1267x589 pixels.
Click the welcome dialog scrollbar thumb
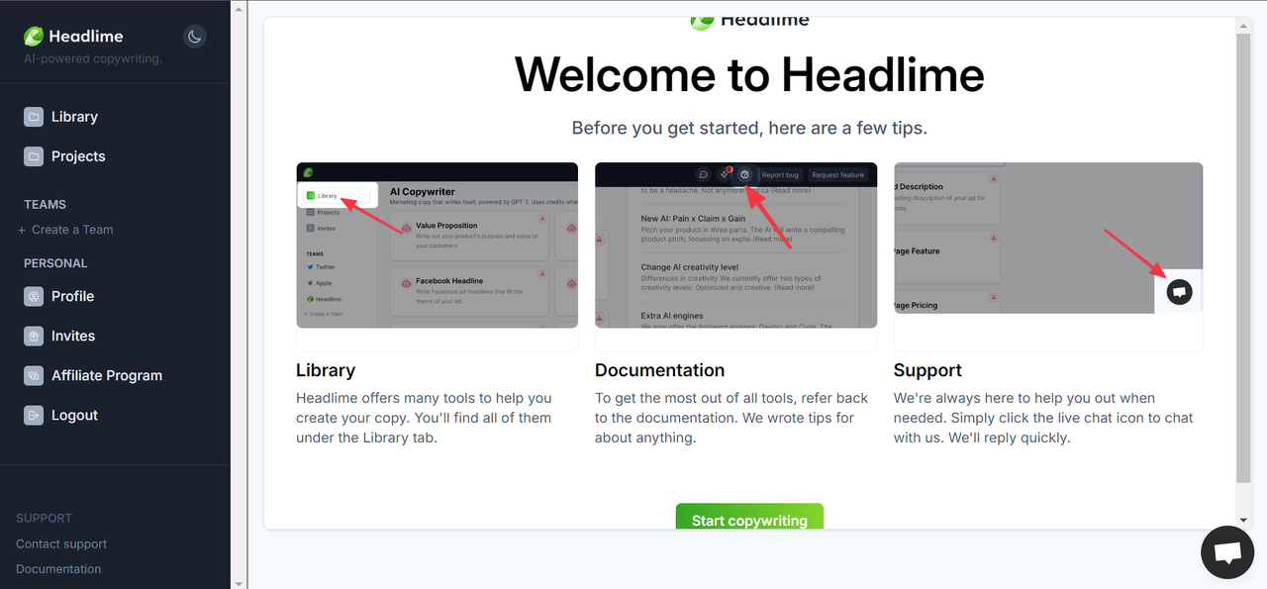point(1244,257)
